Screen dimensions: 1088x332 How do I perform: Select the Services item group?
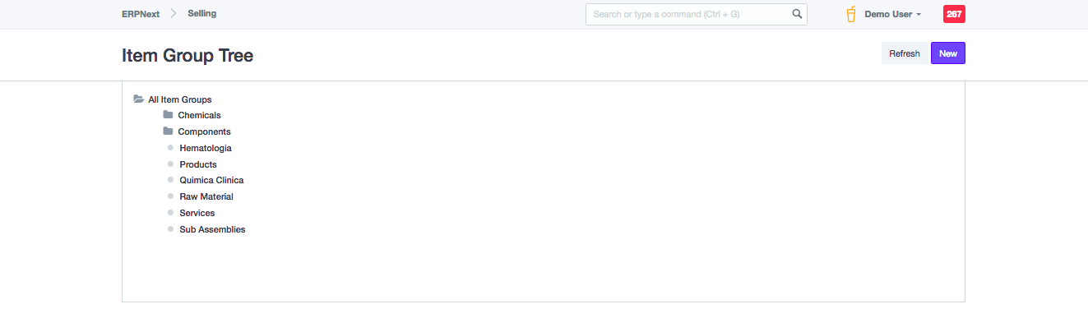tap(197, 213)
